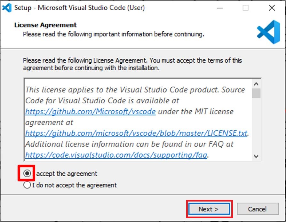Click the Setup window title bar text
This screenshot has width=286, height=222.
tap(79, 8)
